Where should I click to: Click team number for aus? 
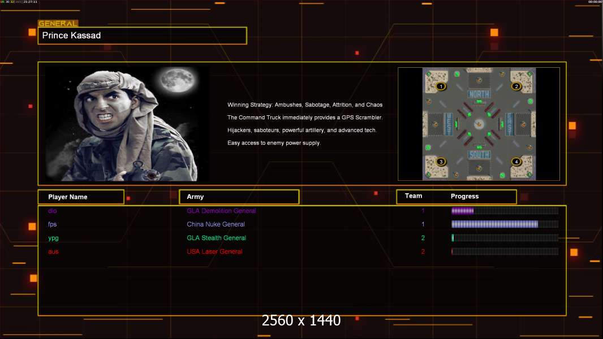[423, 252]
